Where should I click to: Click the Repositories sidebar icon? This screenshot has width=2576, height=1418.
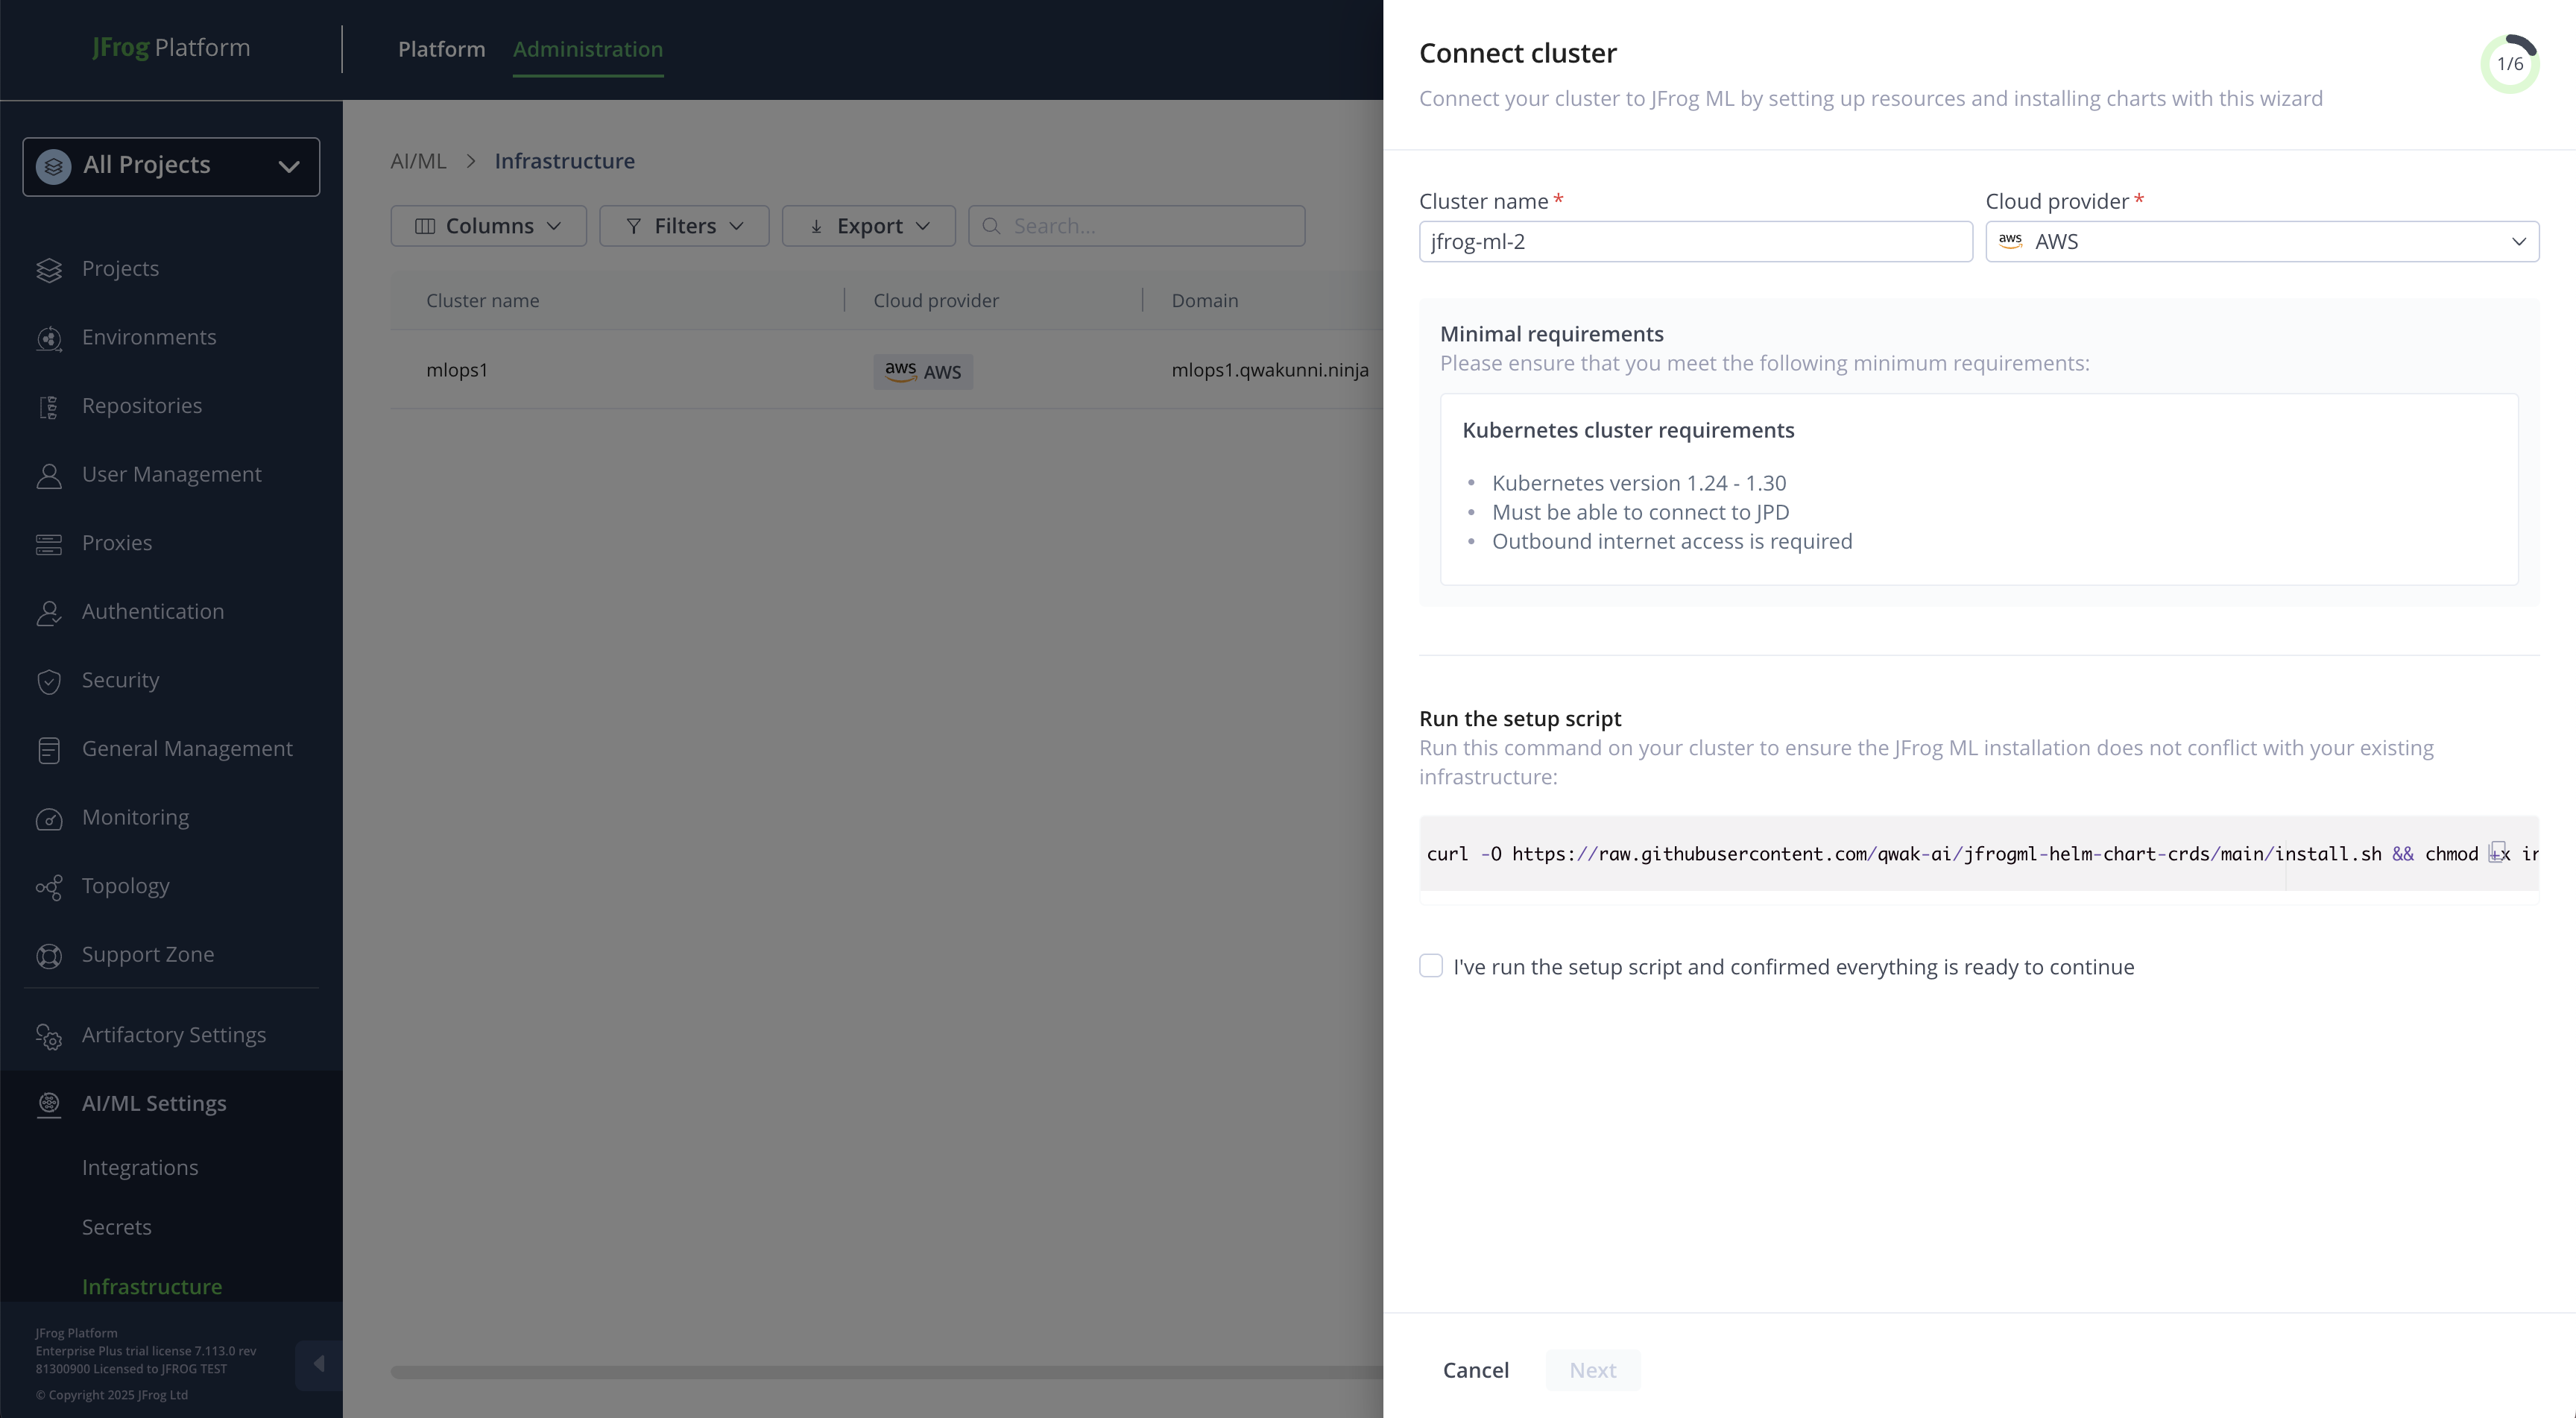[49, 407]
